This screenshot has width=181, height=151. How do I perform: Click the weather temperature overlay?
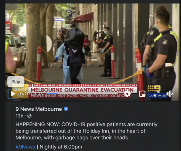[x=163, y=96]
